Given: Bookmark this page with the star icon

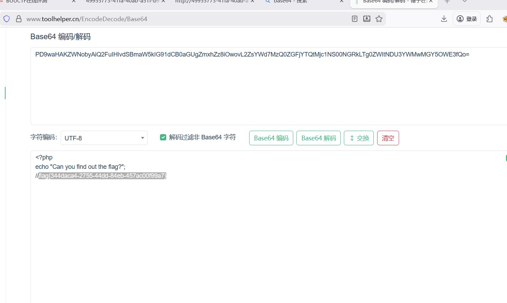Looking at the screenshot, I should click(379, 19).
